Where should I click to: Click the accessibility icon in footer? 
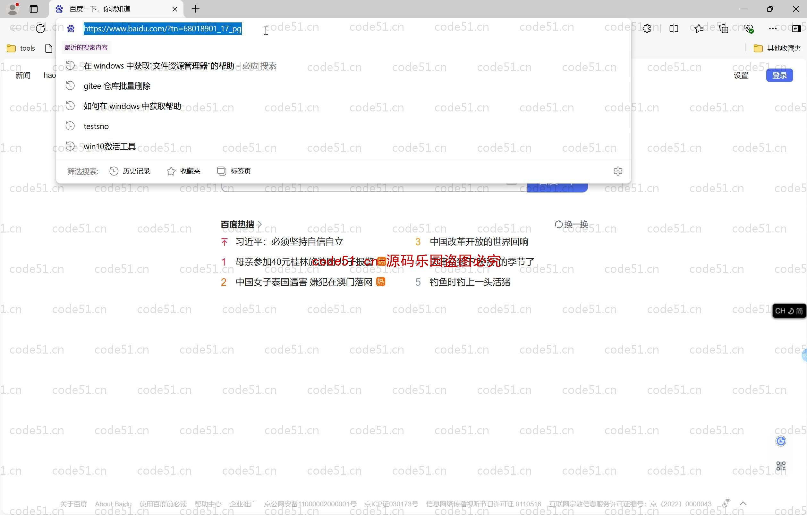(726, 503)
